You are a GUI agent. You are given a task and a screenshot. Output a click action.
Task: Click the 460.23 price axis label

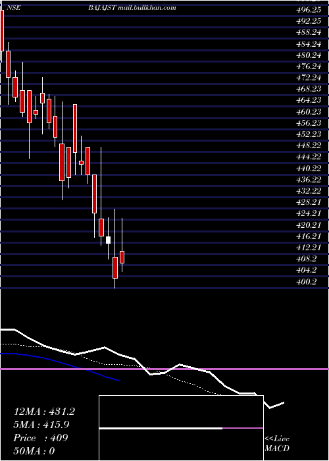coord(309,112)
